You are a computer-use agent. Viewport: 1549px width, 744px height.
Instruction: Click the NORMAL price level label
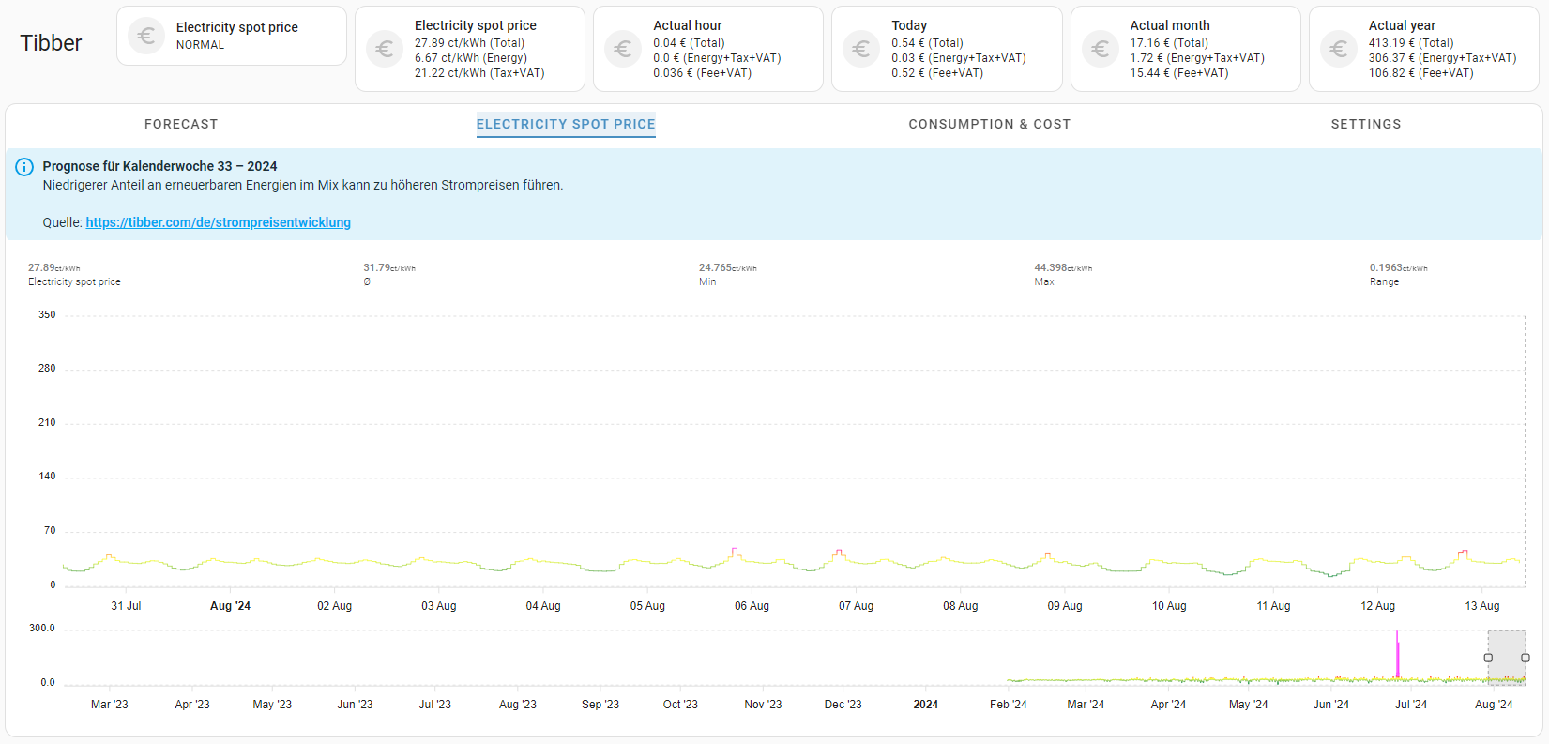click(201, 45)
